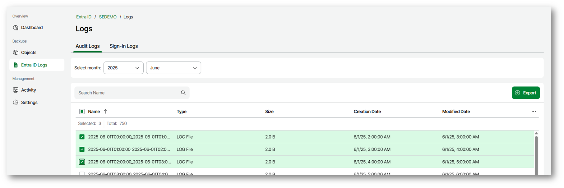
Task: Uncheck the 2025-06-01T00:00:00 log file row
Action: (82, 137)
